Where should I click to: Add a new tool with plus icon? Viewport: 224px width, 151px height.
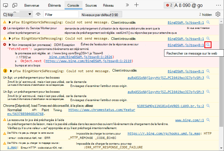pos(136,5)
